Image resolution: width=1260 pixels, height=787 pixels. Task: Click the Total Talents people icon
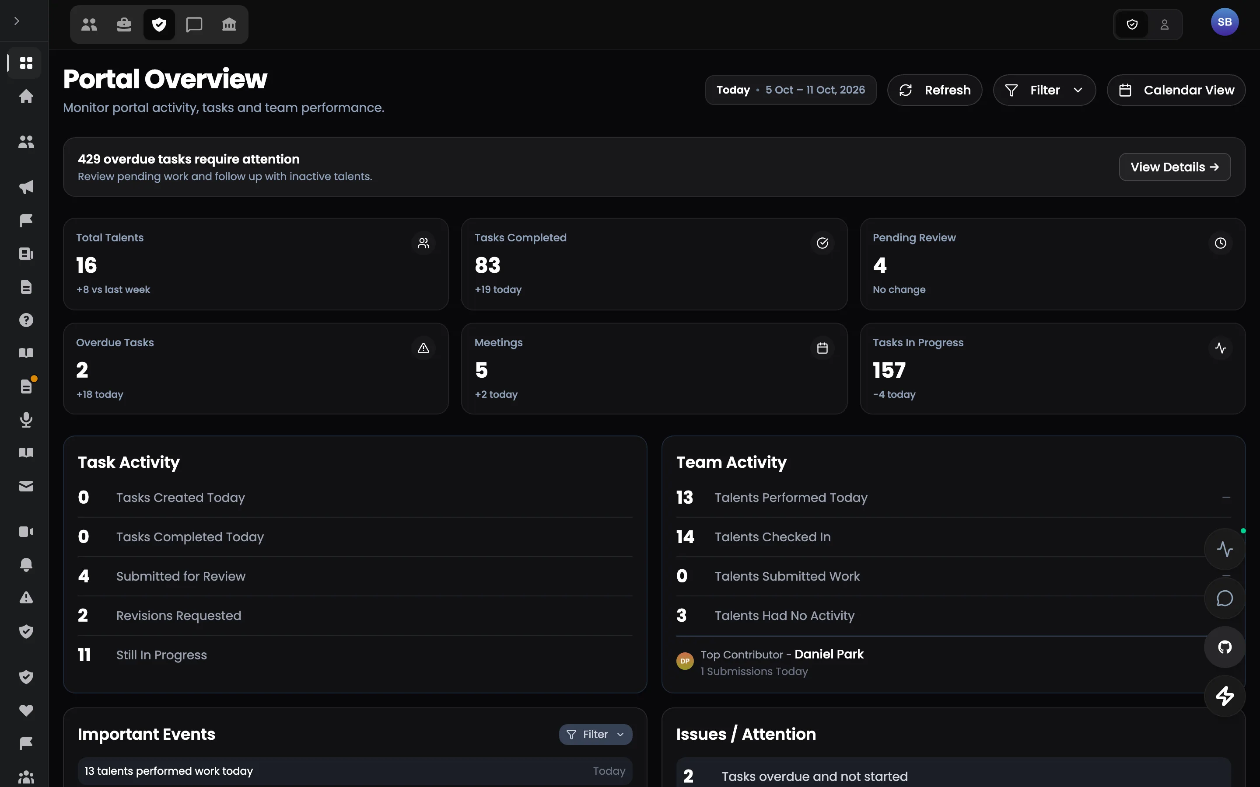423,243
